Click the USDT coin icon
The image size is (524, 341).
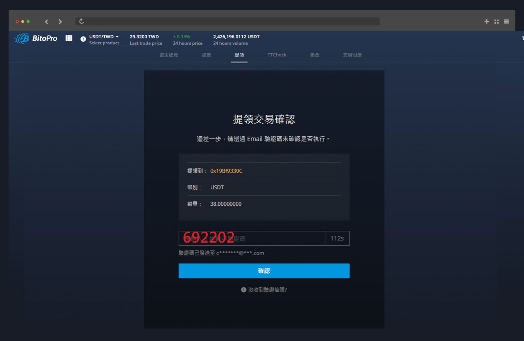click(x=83, y=39)
